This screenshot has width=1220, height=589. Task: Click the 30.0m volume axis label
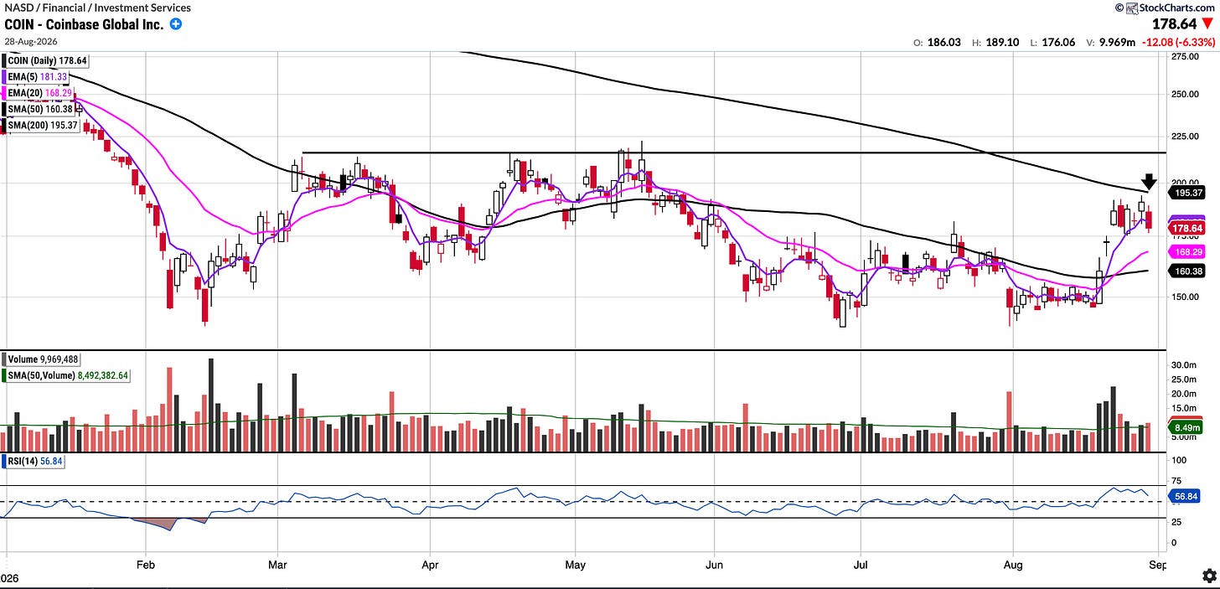click(1185, 365)
